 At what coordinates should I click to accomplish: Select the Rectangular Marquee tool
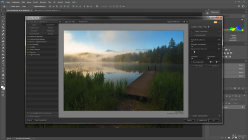pos(3,17)
